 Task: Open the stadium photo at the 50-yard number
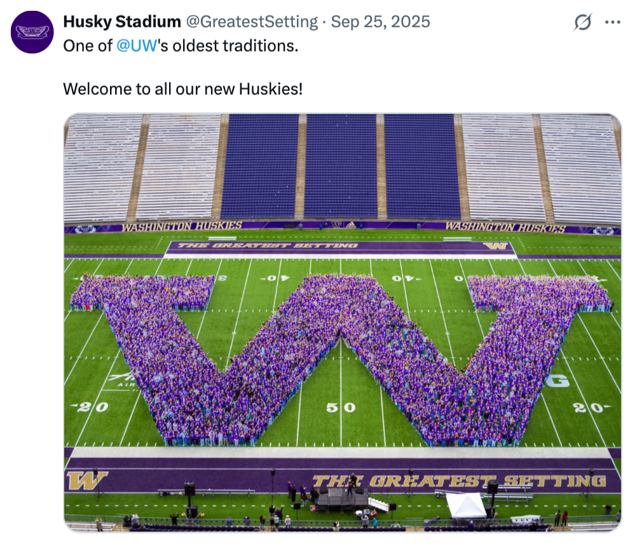pyautogui.click(x=341, y=408)
